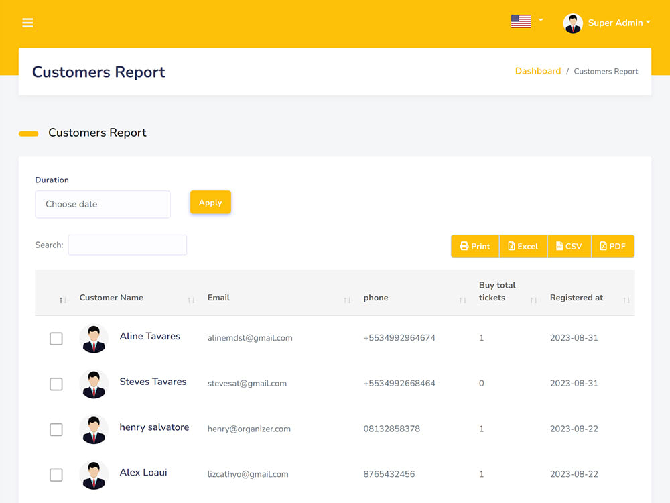
Task: Sort by phone column arrows
Action: pyautogui.click(x=462, y=300)
